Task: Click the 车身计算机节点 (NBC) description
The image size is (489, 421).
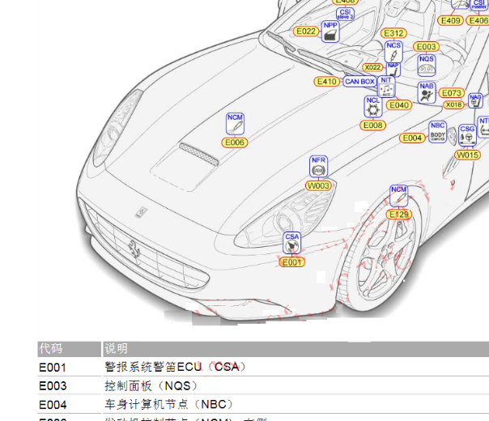Action: (x=168, y=405)
